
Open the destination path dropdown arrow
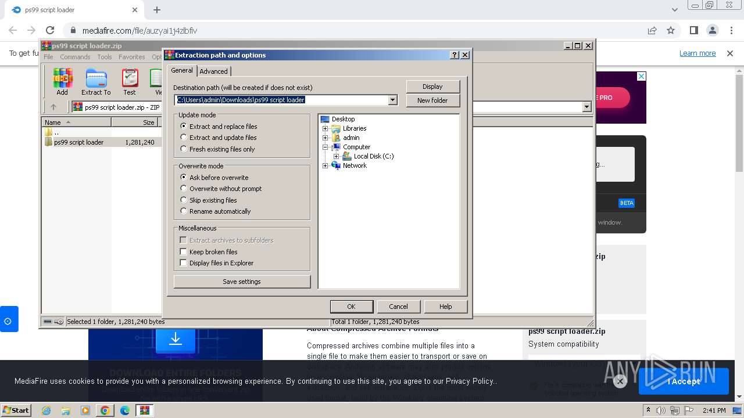pyautogui.click(x=392, y=100)
